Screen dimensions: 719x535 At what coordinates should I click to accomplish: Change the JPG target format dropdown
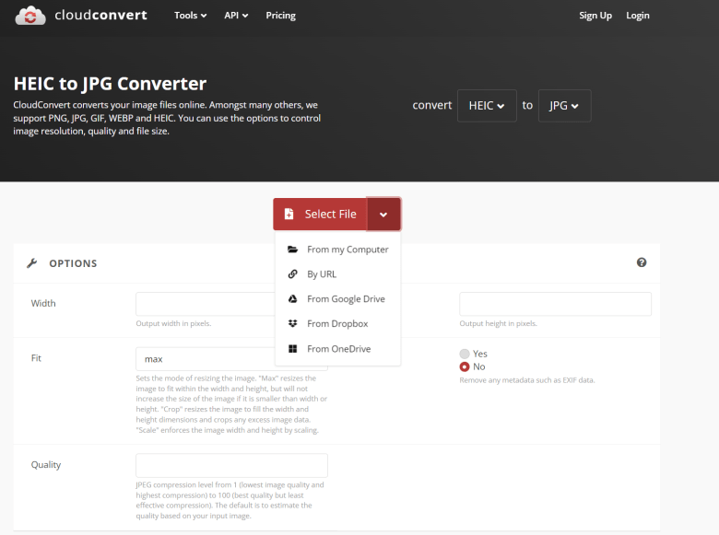pos(564,106)
